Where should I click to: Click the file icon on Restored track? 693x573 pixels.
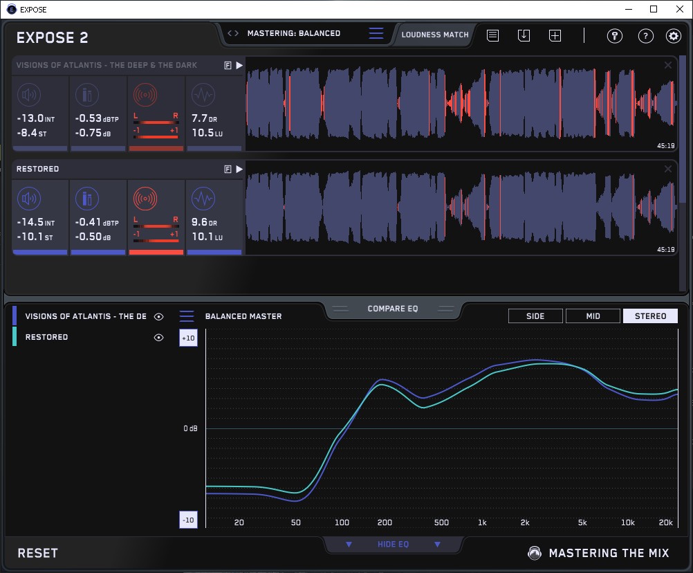point(228,169)
